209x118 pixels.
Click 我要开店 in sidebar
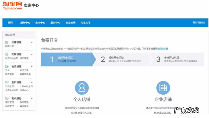9,46
